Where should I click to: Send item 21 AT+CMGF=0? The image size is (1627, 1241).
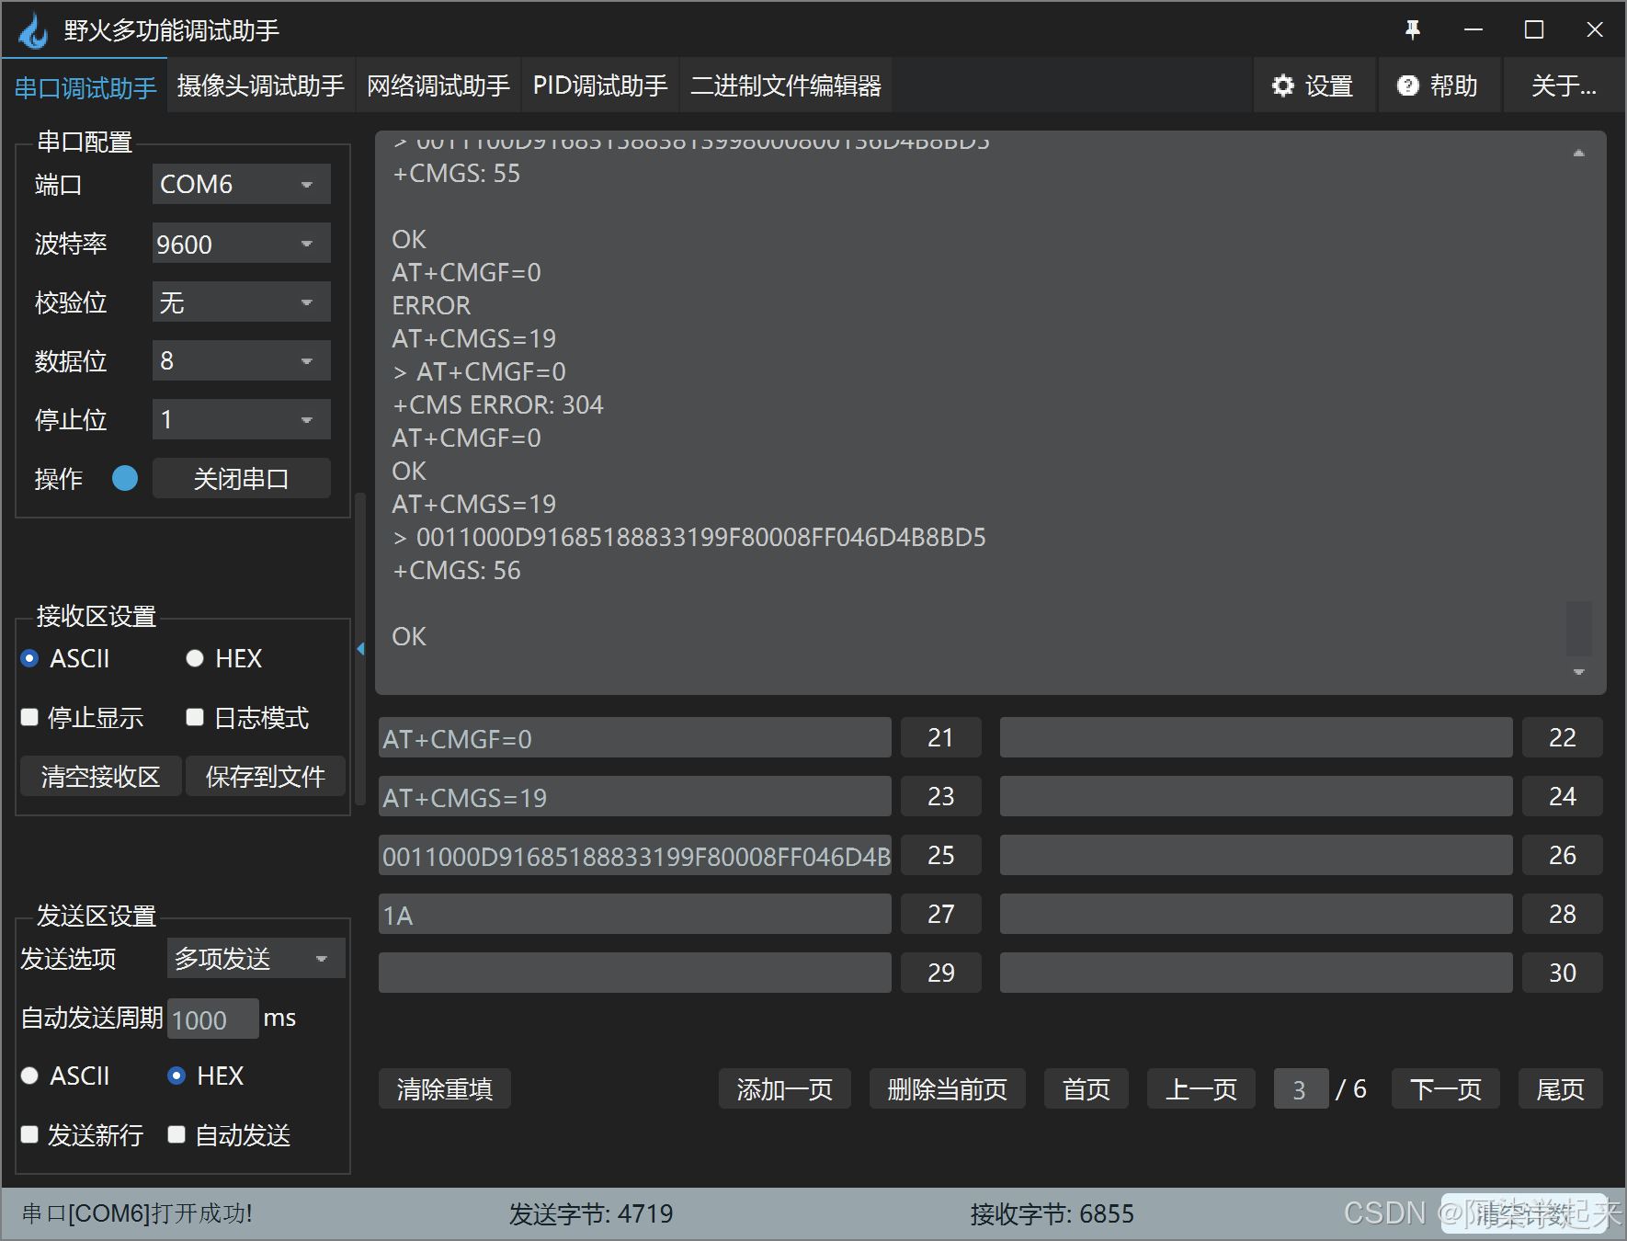click(941, 737)
